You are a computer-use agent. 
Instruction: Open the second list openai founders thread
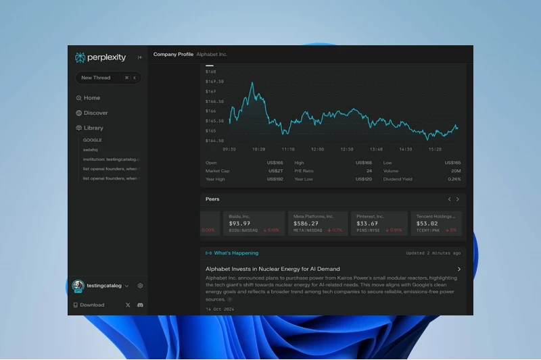click(x=111, y=178)
